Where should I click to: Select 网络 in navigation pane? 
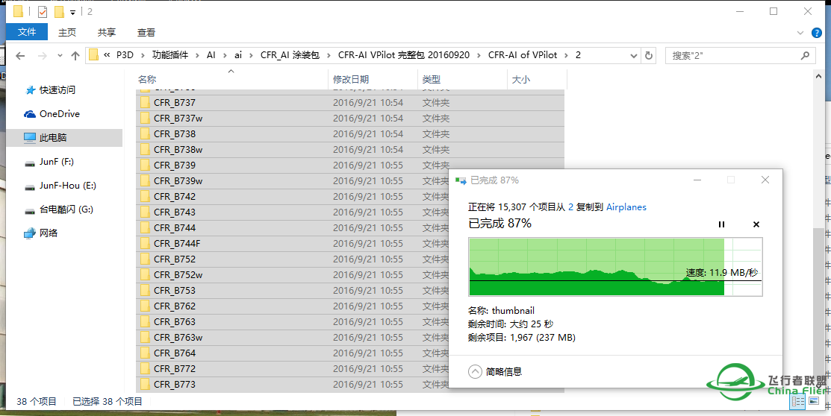coord(49,233)
